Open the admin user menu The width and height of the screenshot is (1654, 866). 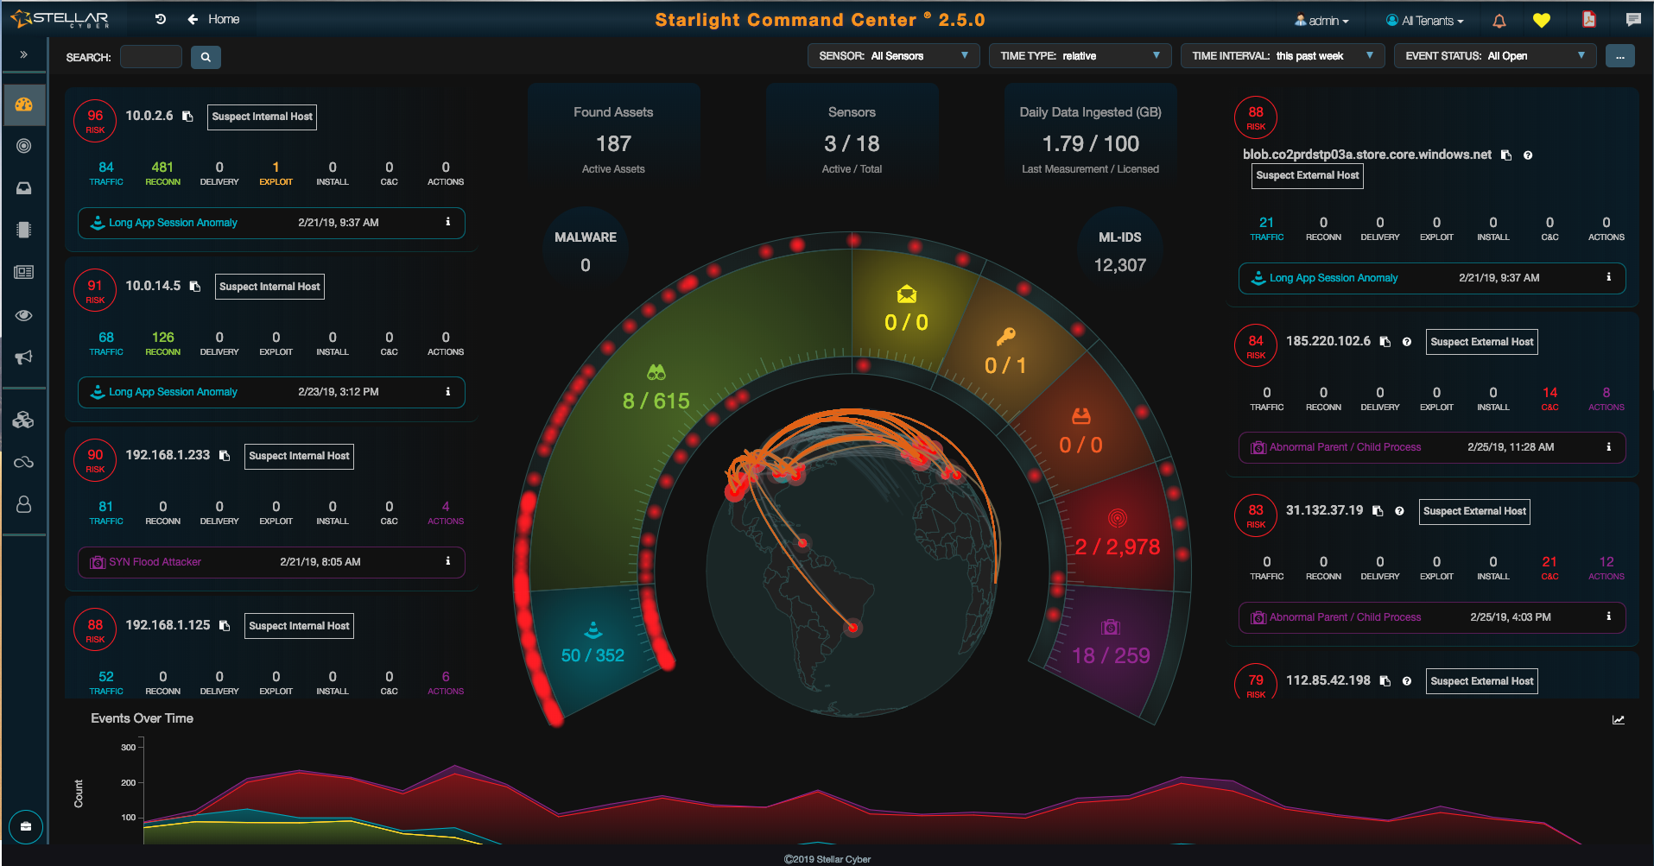tap(1321, 21)
